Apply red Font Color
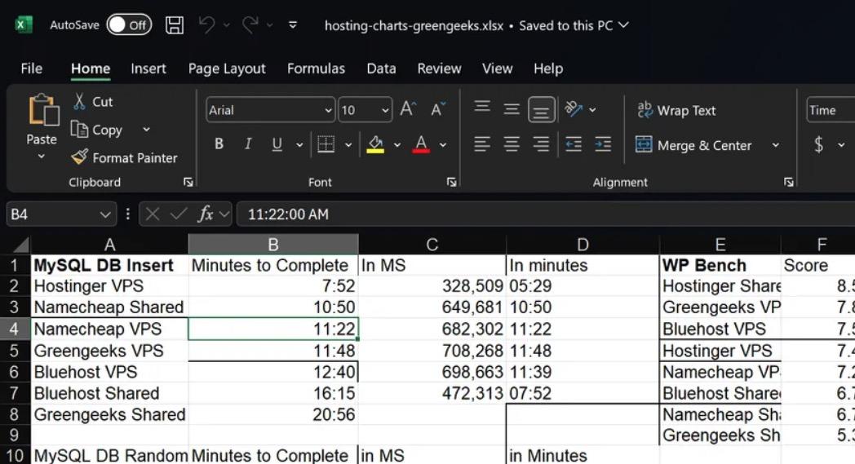The height and width of the screenshot is (464, 855). (421, 144)
